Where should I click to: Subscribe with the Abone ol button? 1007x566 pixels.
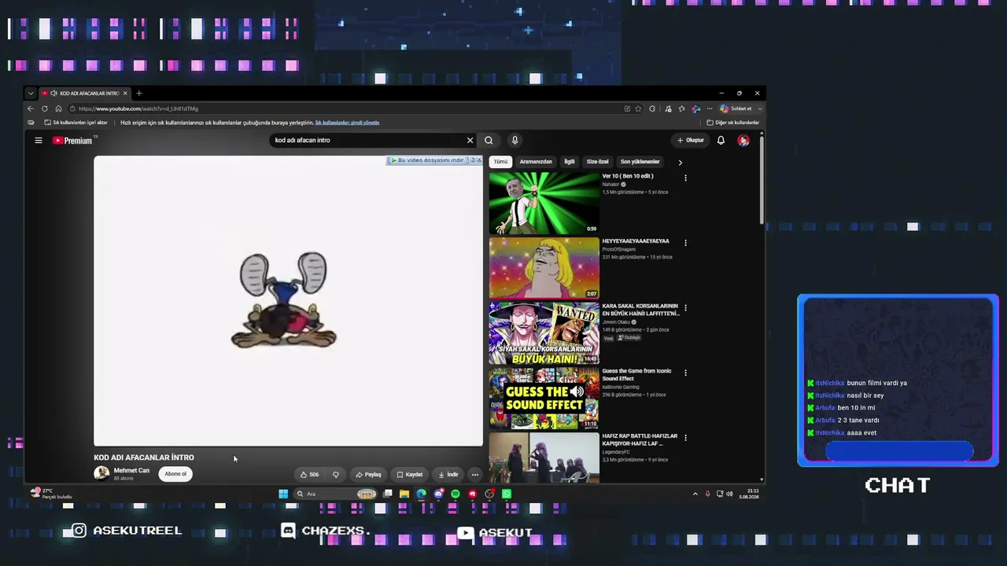tap(175, 474)
